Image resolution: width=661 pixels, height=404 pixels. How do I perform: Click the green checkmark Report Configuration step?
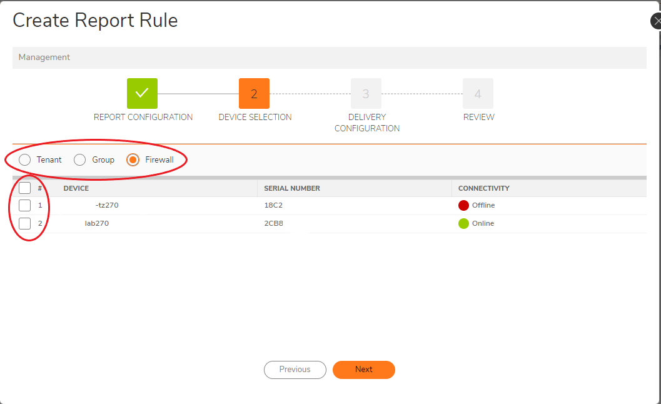142,93
